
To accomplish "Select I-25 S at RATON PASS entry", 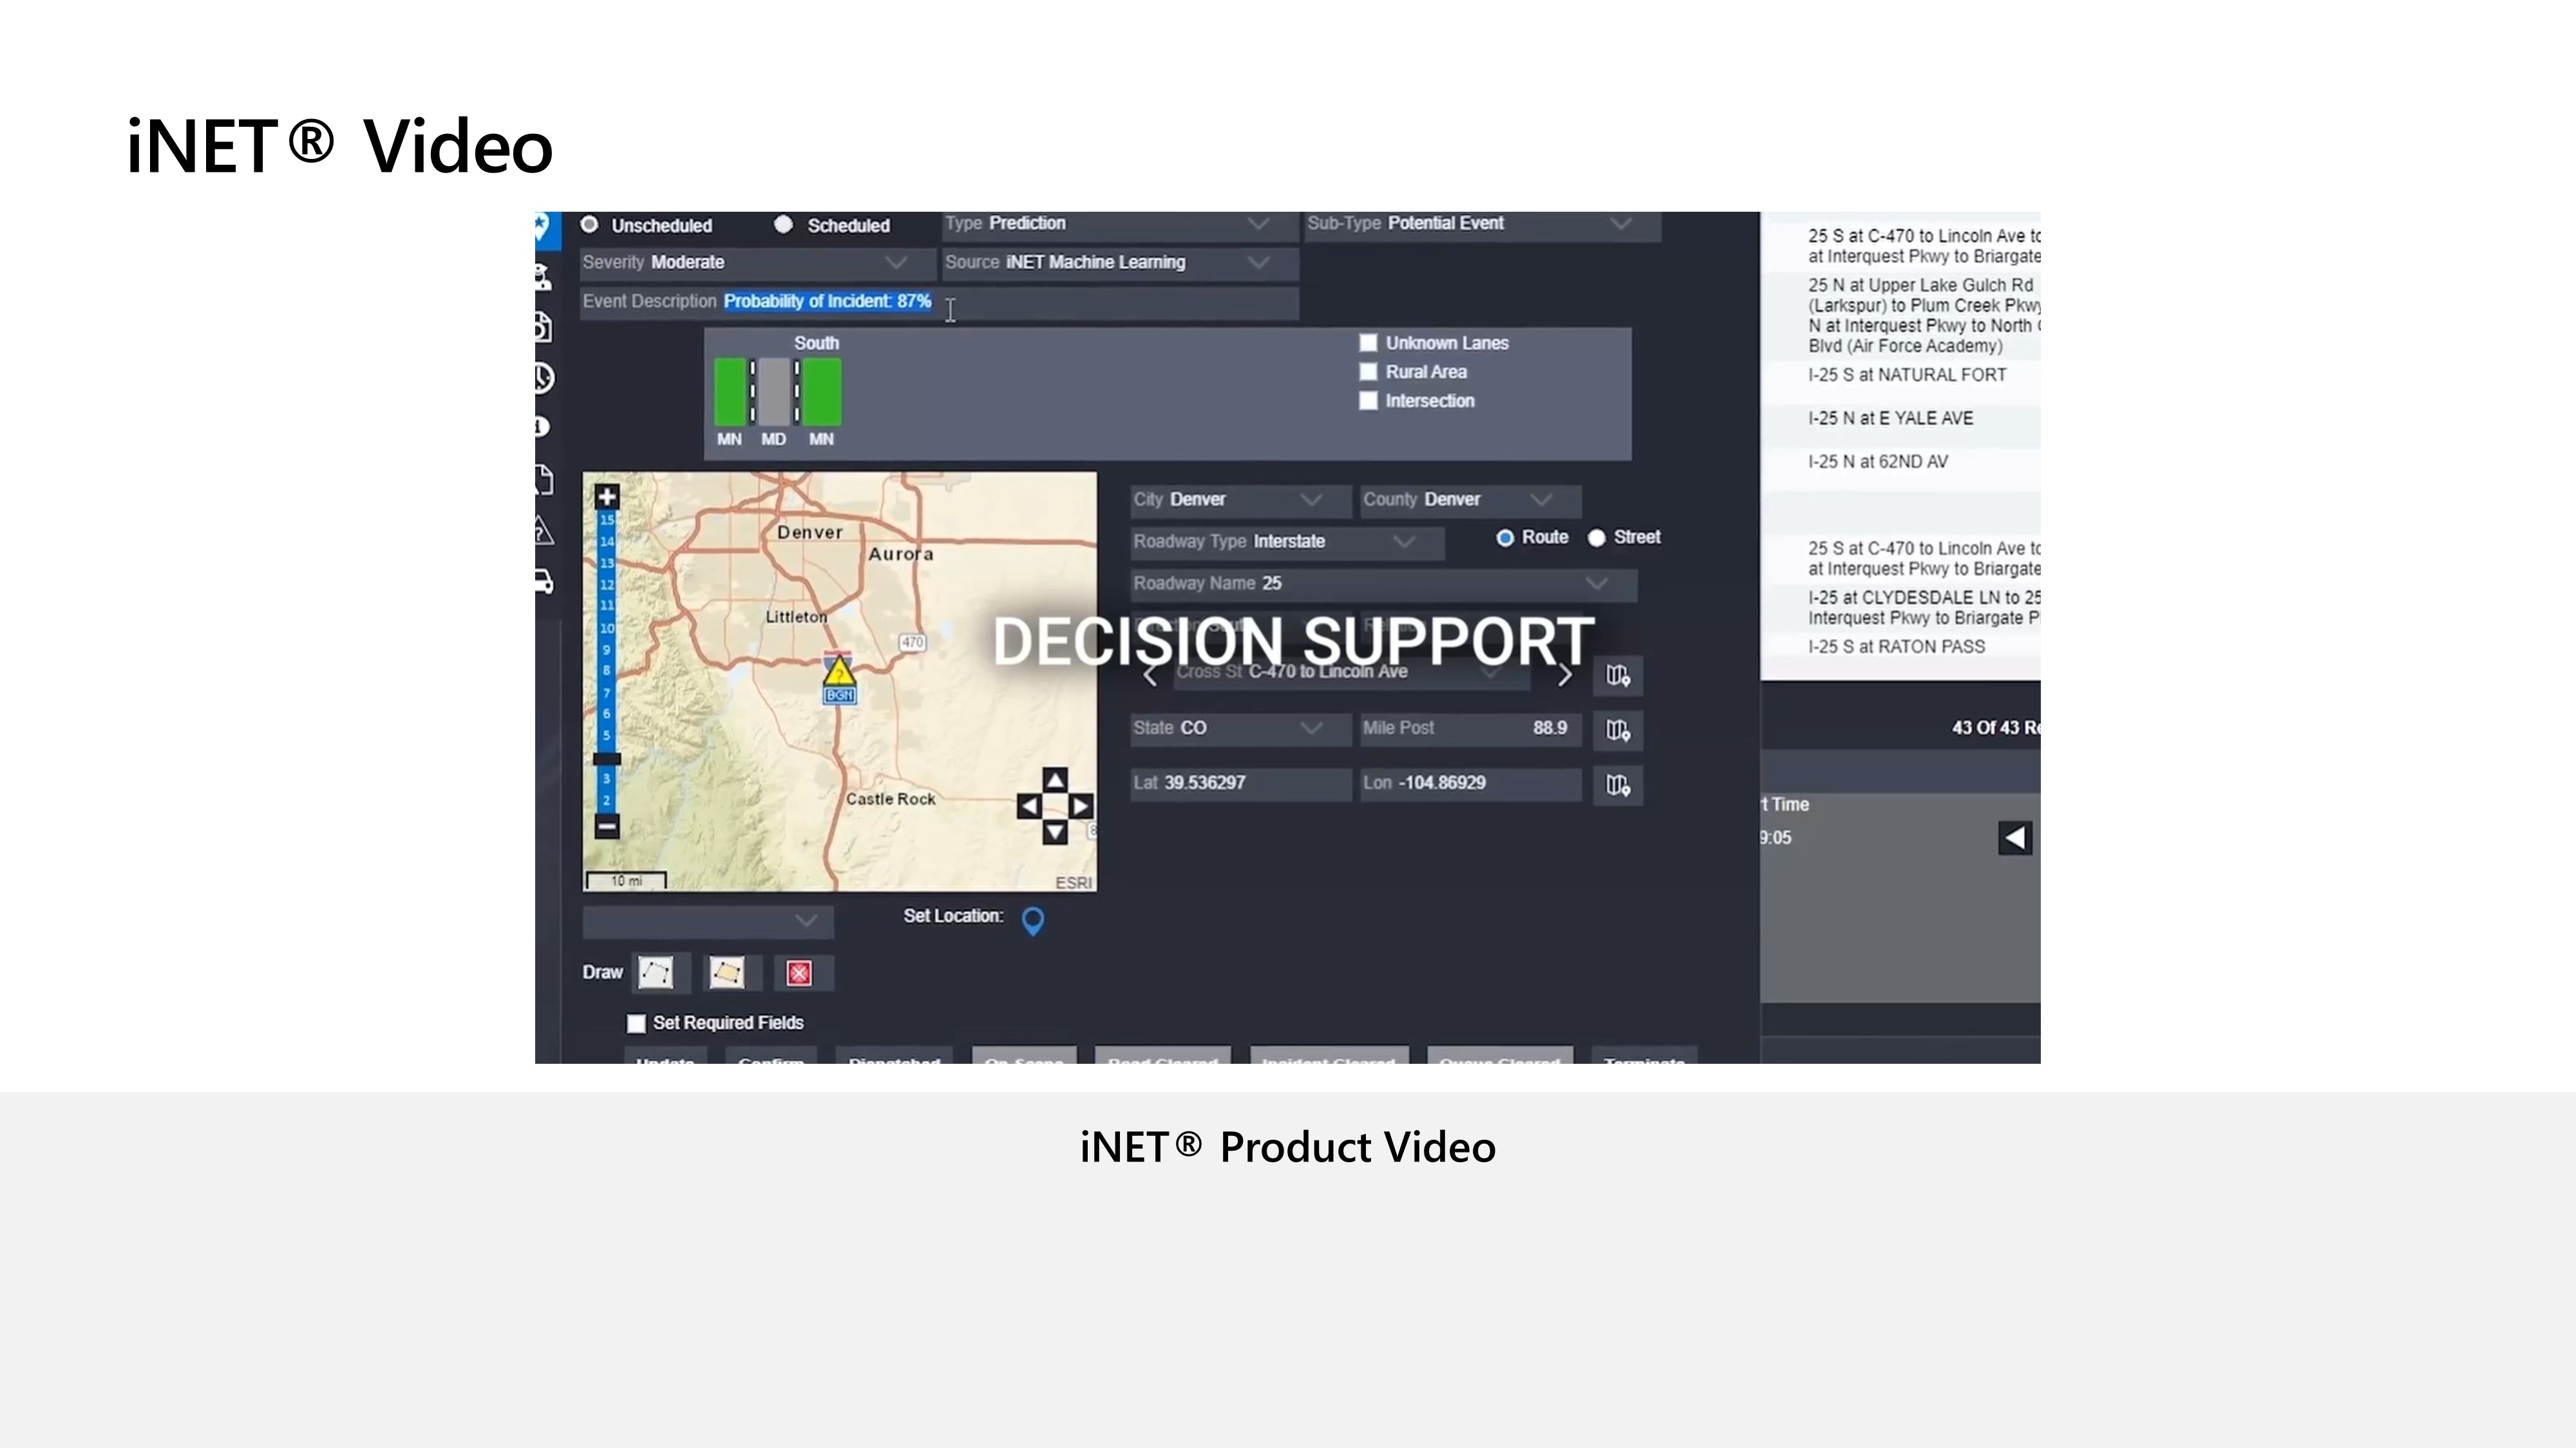I will point(1896,647).
